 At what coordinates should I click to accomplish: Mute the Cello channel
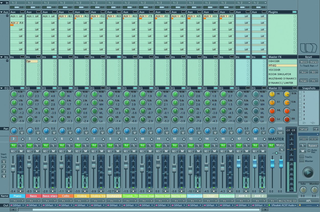click(69, 151)
